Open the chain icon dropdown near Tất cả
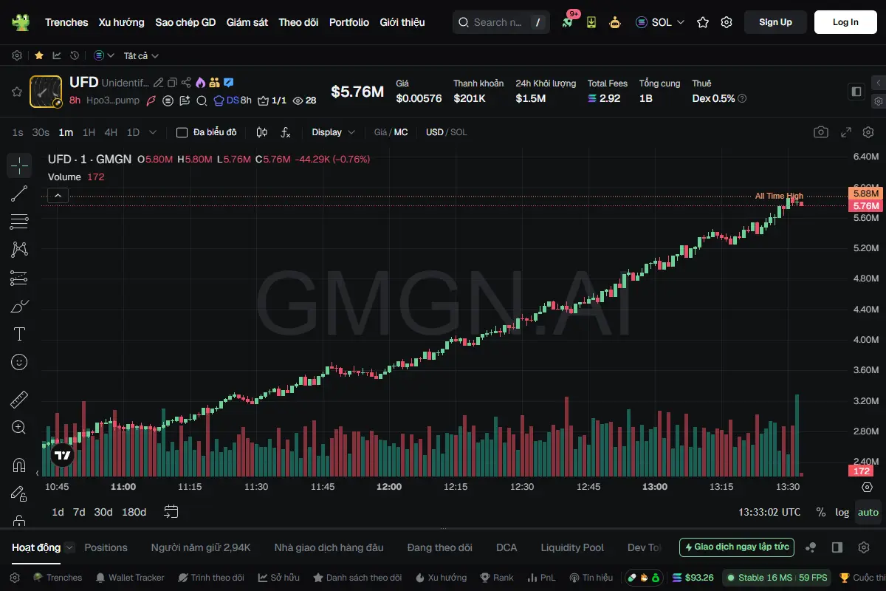 coord(104,55)
